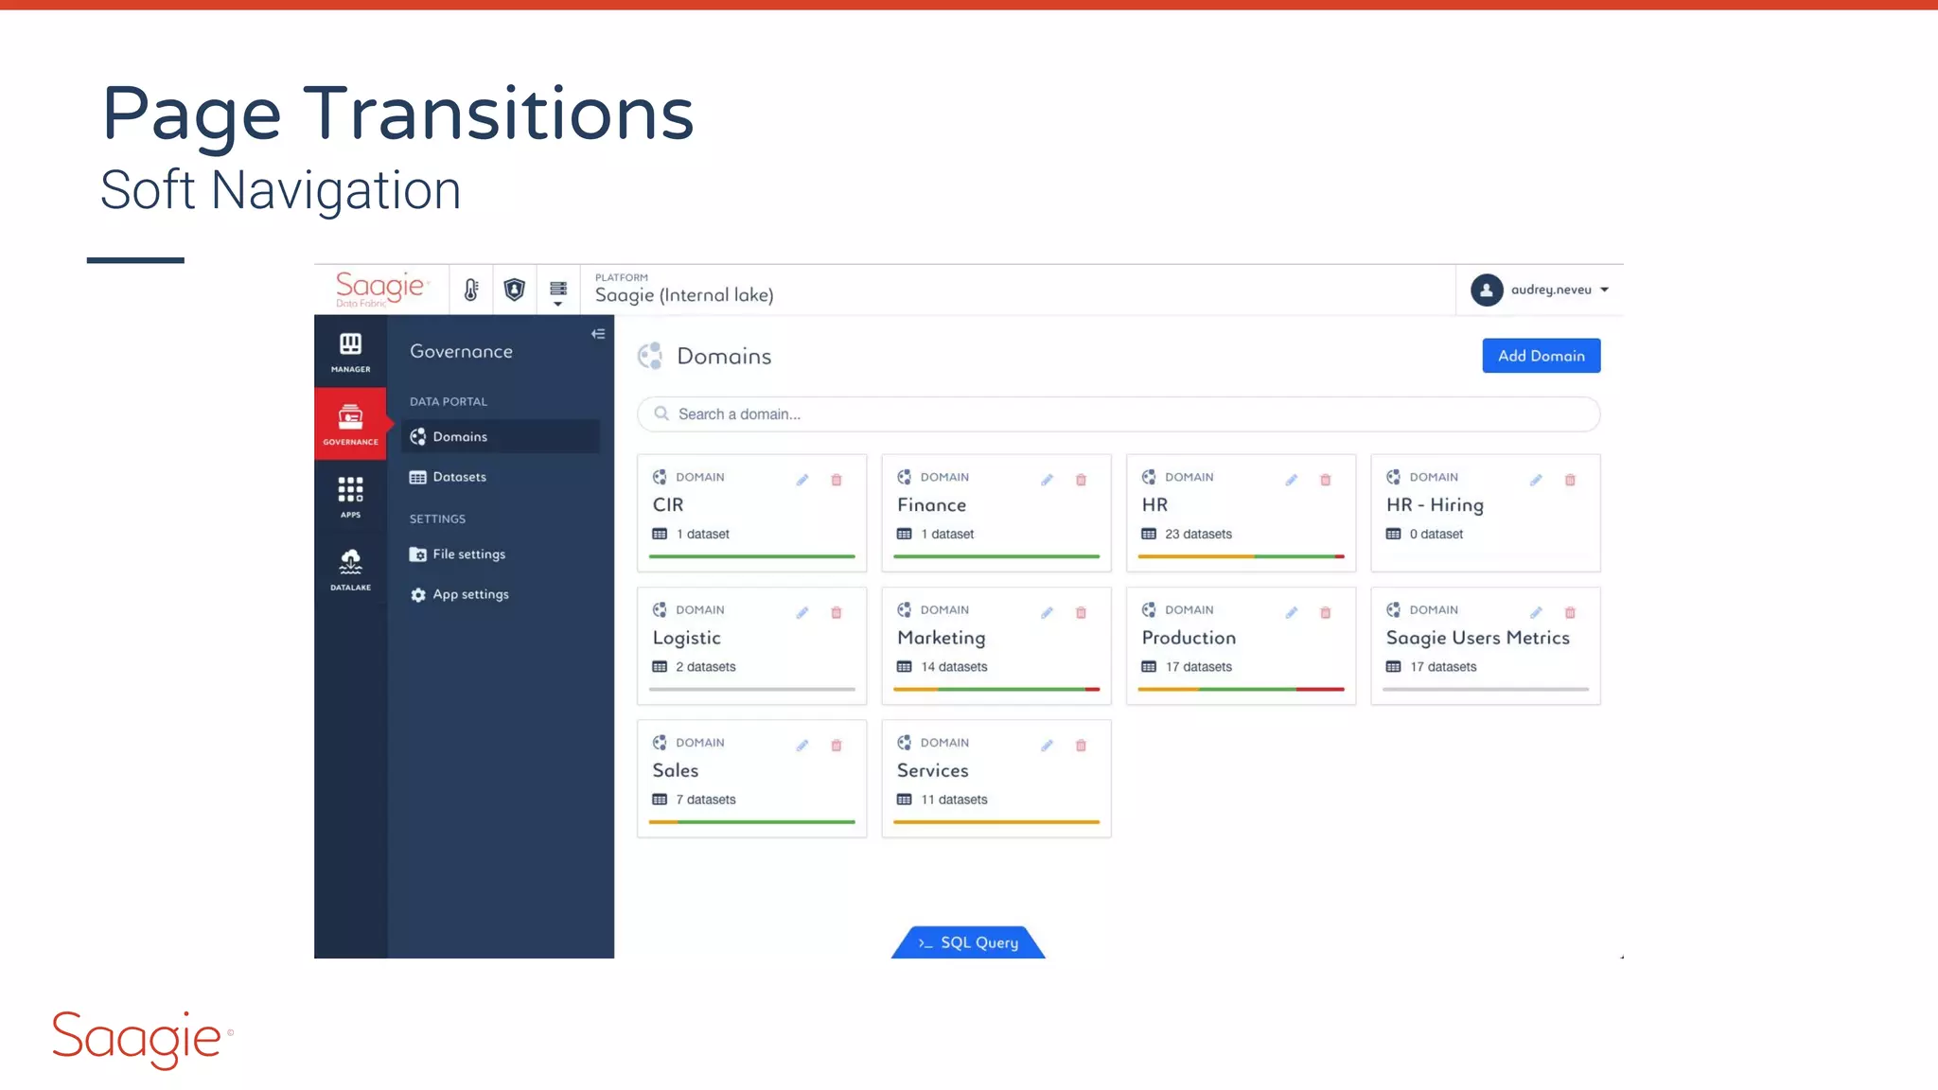Click the shield security icon in header

(514, 290)
